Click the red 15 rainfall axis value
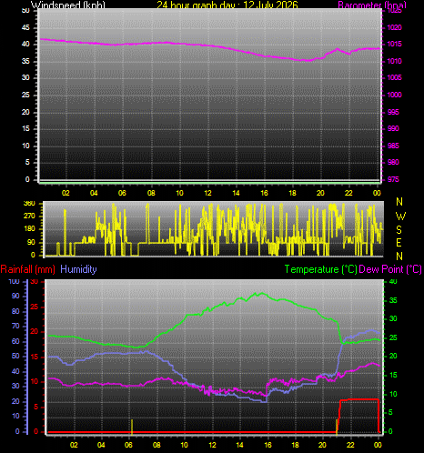424x453 pixels. (35, 357)
